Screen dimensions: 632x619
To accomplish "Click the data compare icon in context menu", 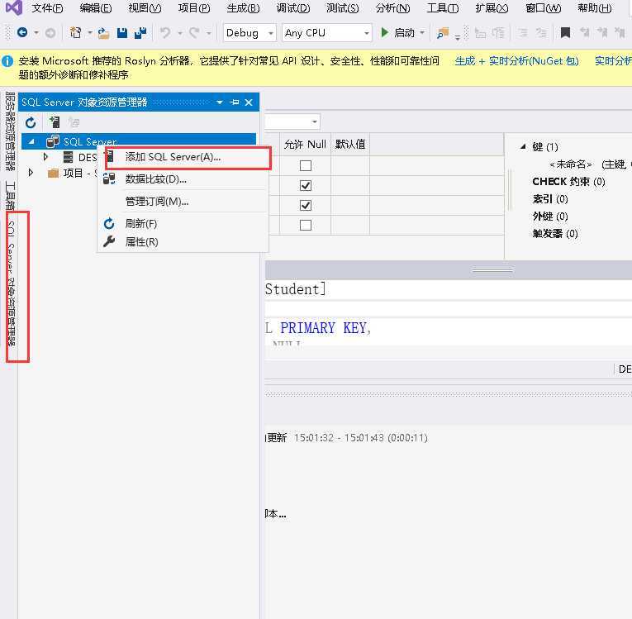I will 109,179.
